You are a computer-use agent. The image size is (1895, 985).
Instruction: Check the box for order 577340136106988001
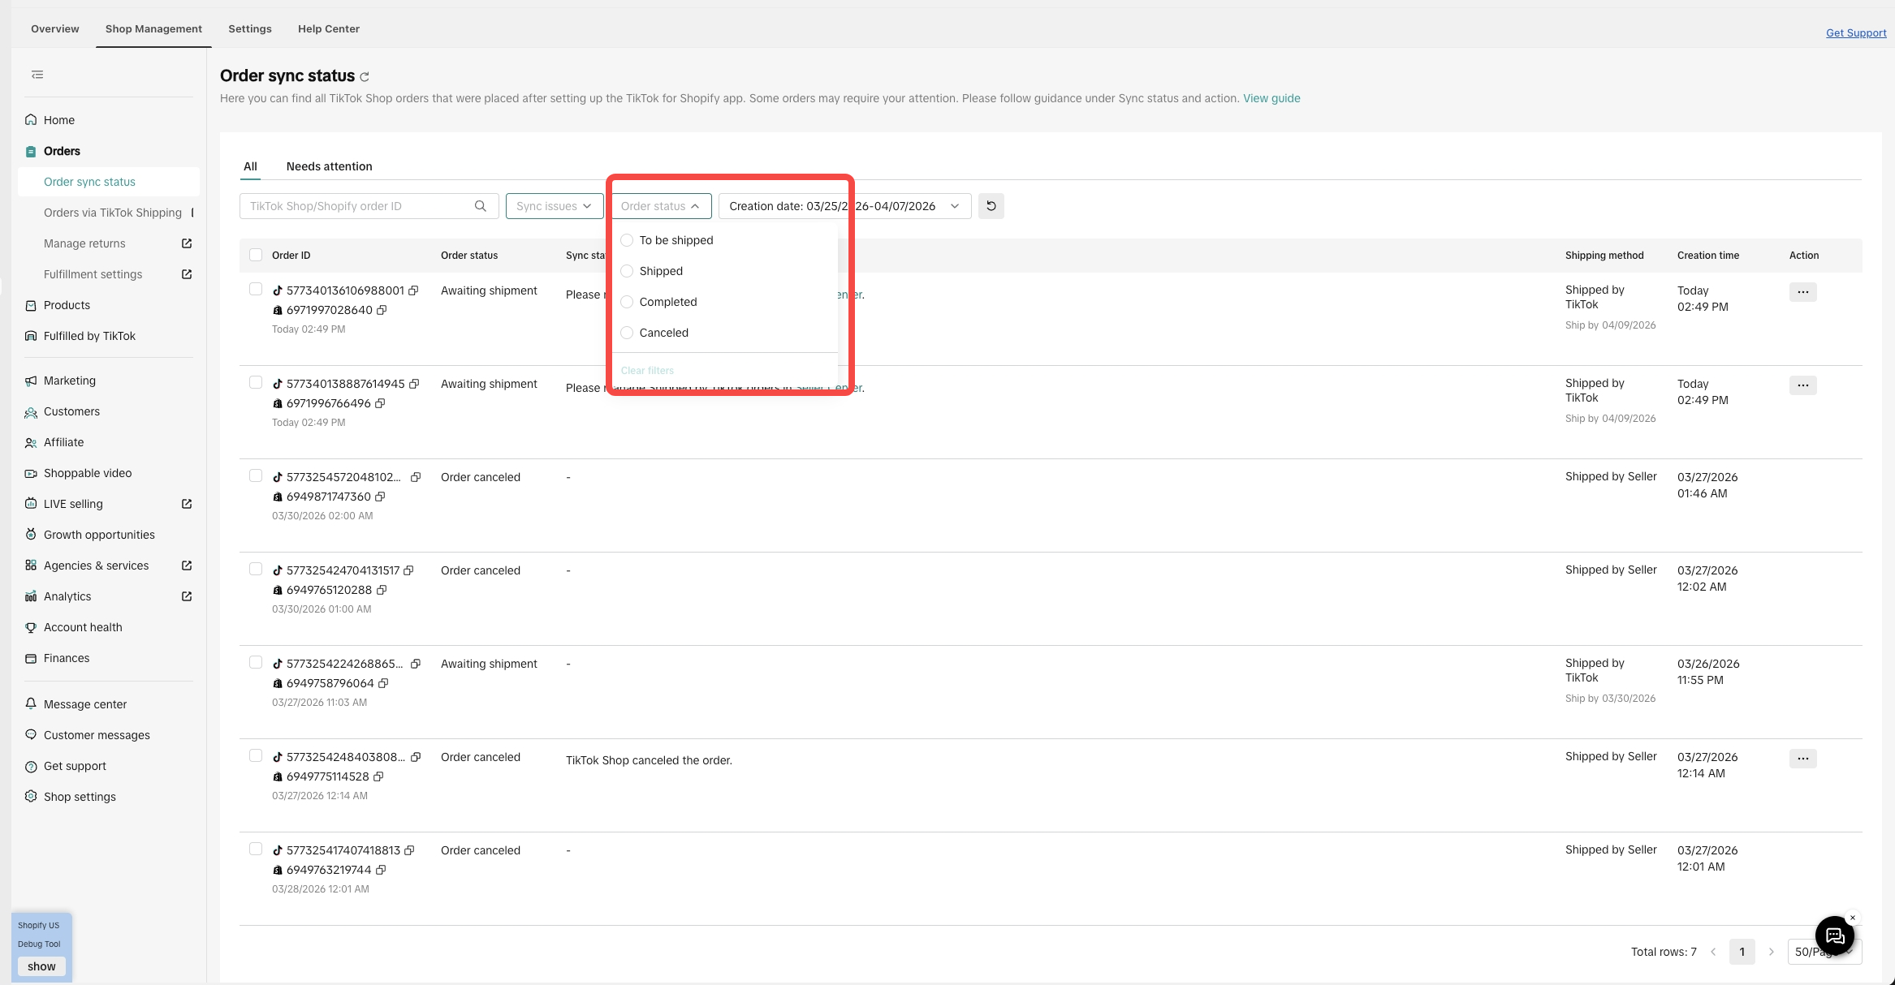[256, 289]
